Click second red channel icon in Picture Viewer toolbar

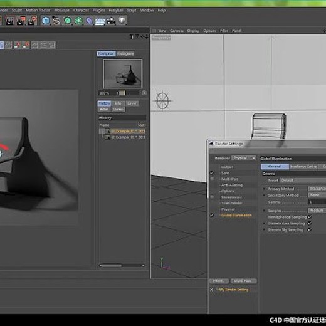pyautogui.click(x=26, y=45)
